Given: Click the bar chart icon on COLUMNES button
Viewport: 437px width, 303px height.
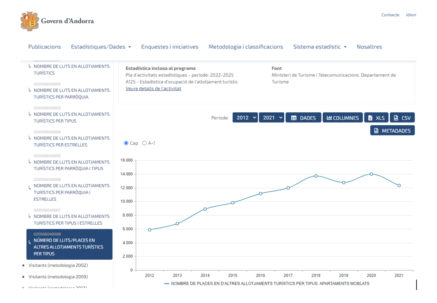Looking at the screenshot, I should coord(329,118).
